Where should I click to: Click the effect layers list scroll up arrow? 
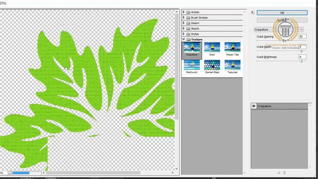(310, 105)
